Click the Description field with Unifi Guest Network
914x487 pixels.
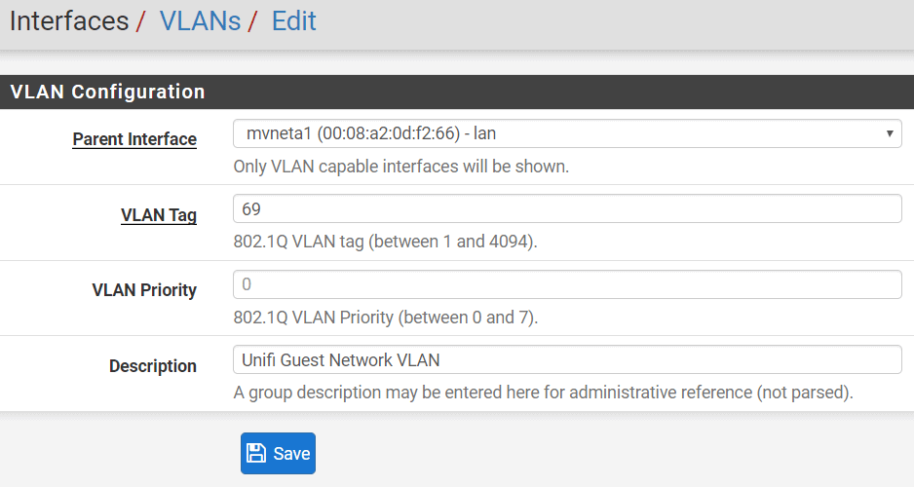coord(567,359)
